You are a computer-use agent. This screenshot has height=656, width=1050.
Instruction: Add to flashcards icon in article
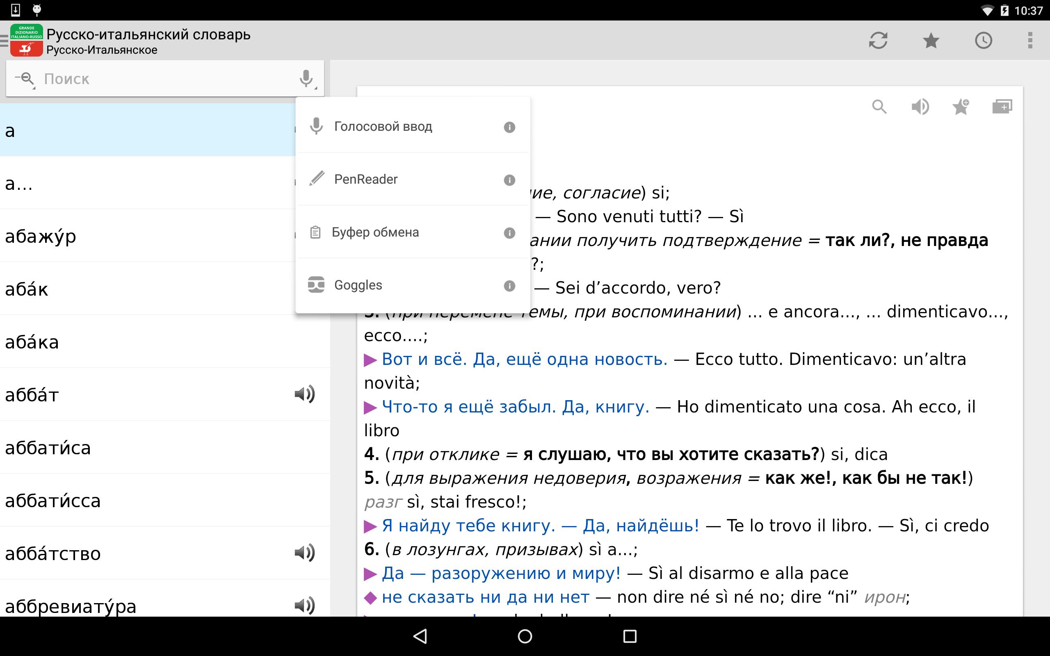pyautogui.click(x=1002, y=107)
